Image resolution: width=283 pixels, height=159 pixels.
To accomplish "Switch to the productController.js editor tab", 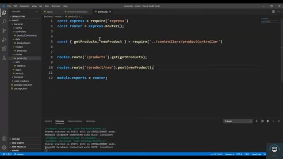I will (77, 11).
